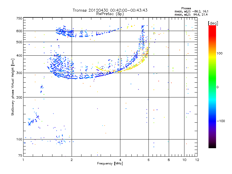
Task: Click the x-axis tick label '12'
Action: pos(197,160)
